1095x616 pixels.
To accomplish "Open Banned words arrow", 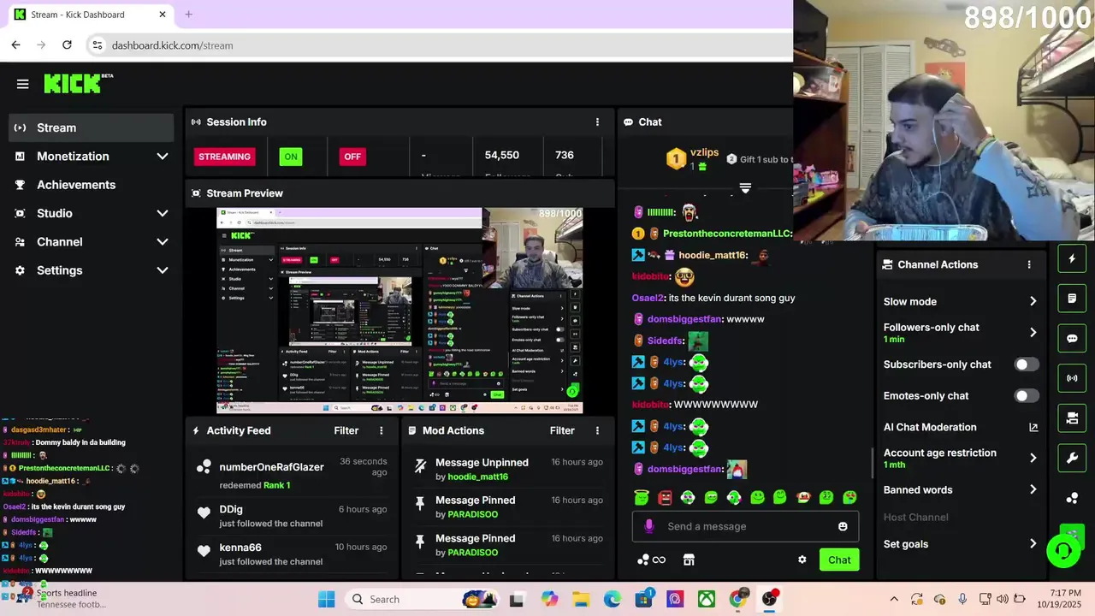I will [x=1033, y=490].
